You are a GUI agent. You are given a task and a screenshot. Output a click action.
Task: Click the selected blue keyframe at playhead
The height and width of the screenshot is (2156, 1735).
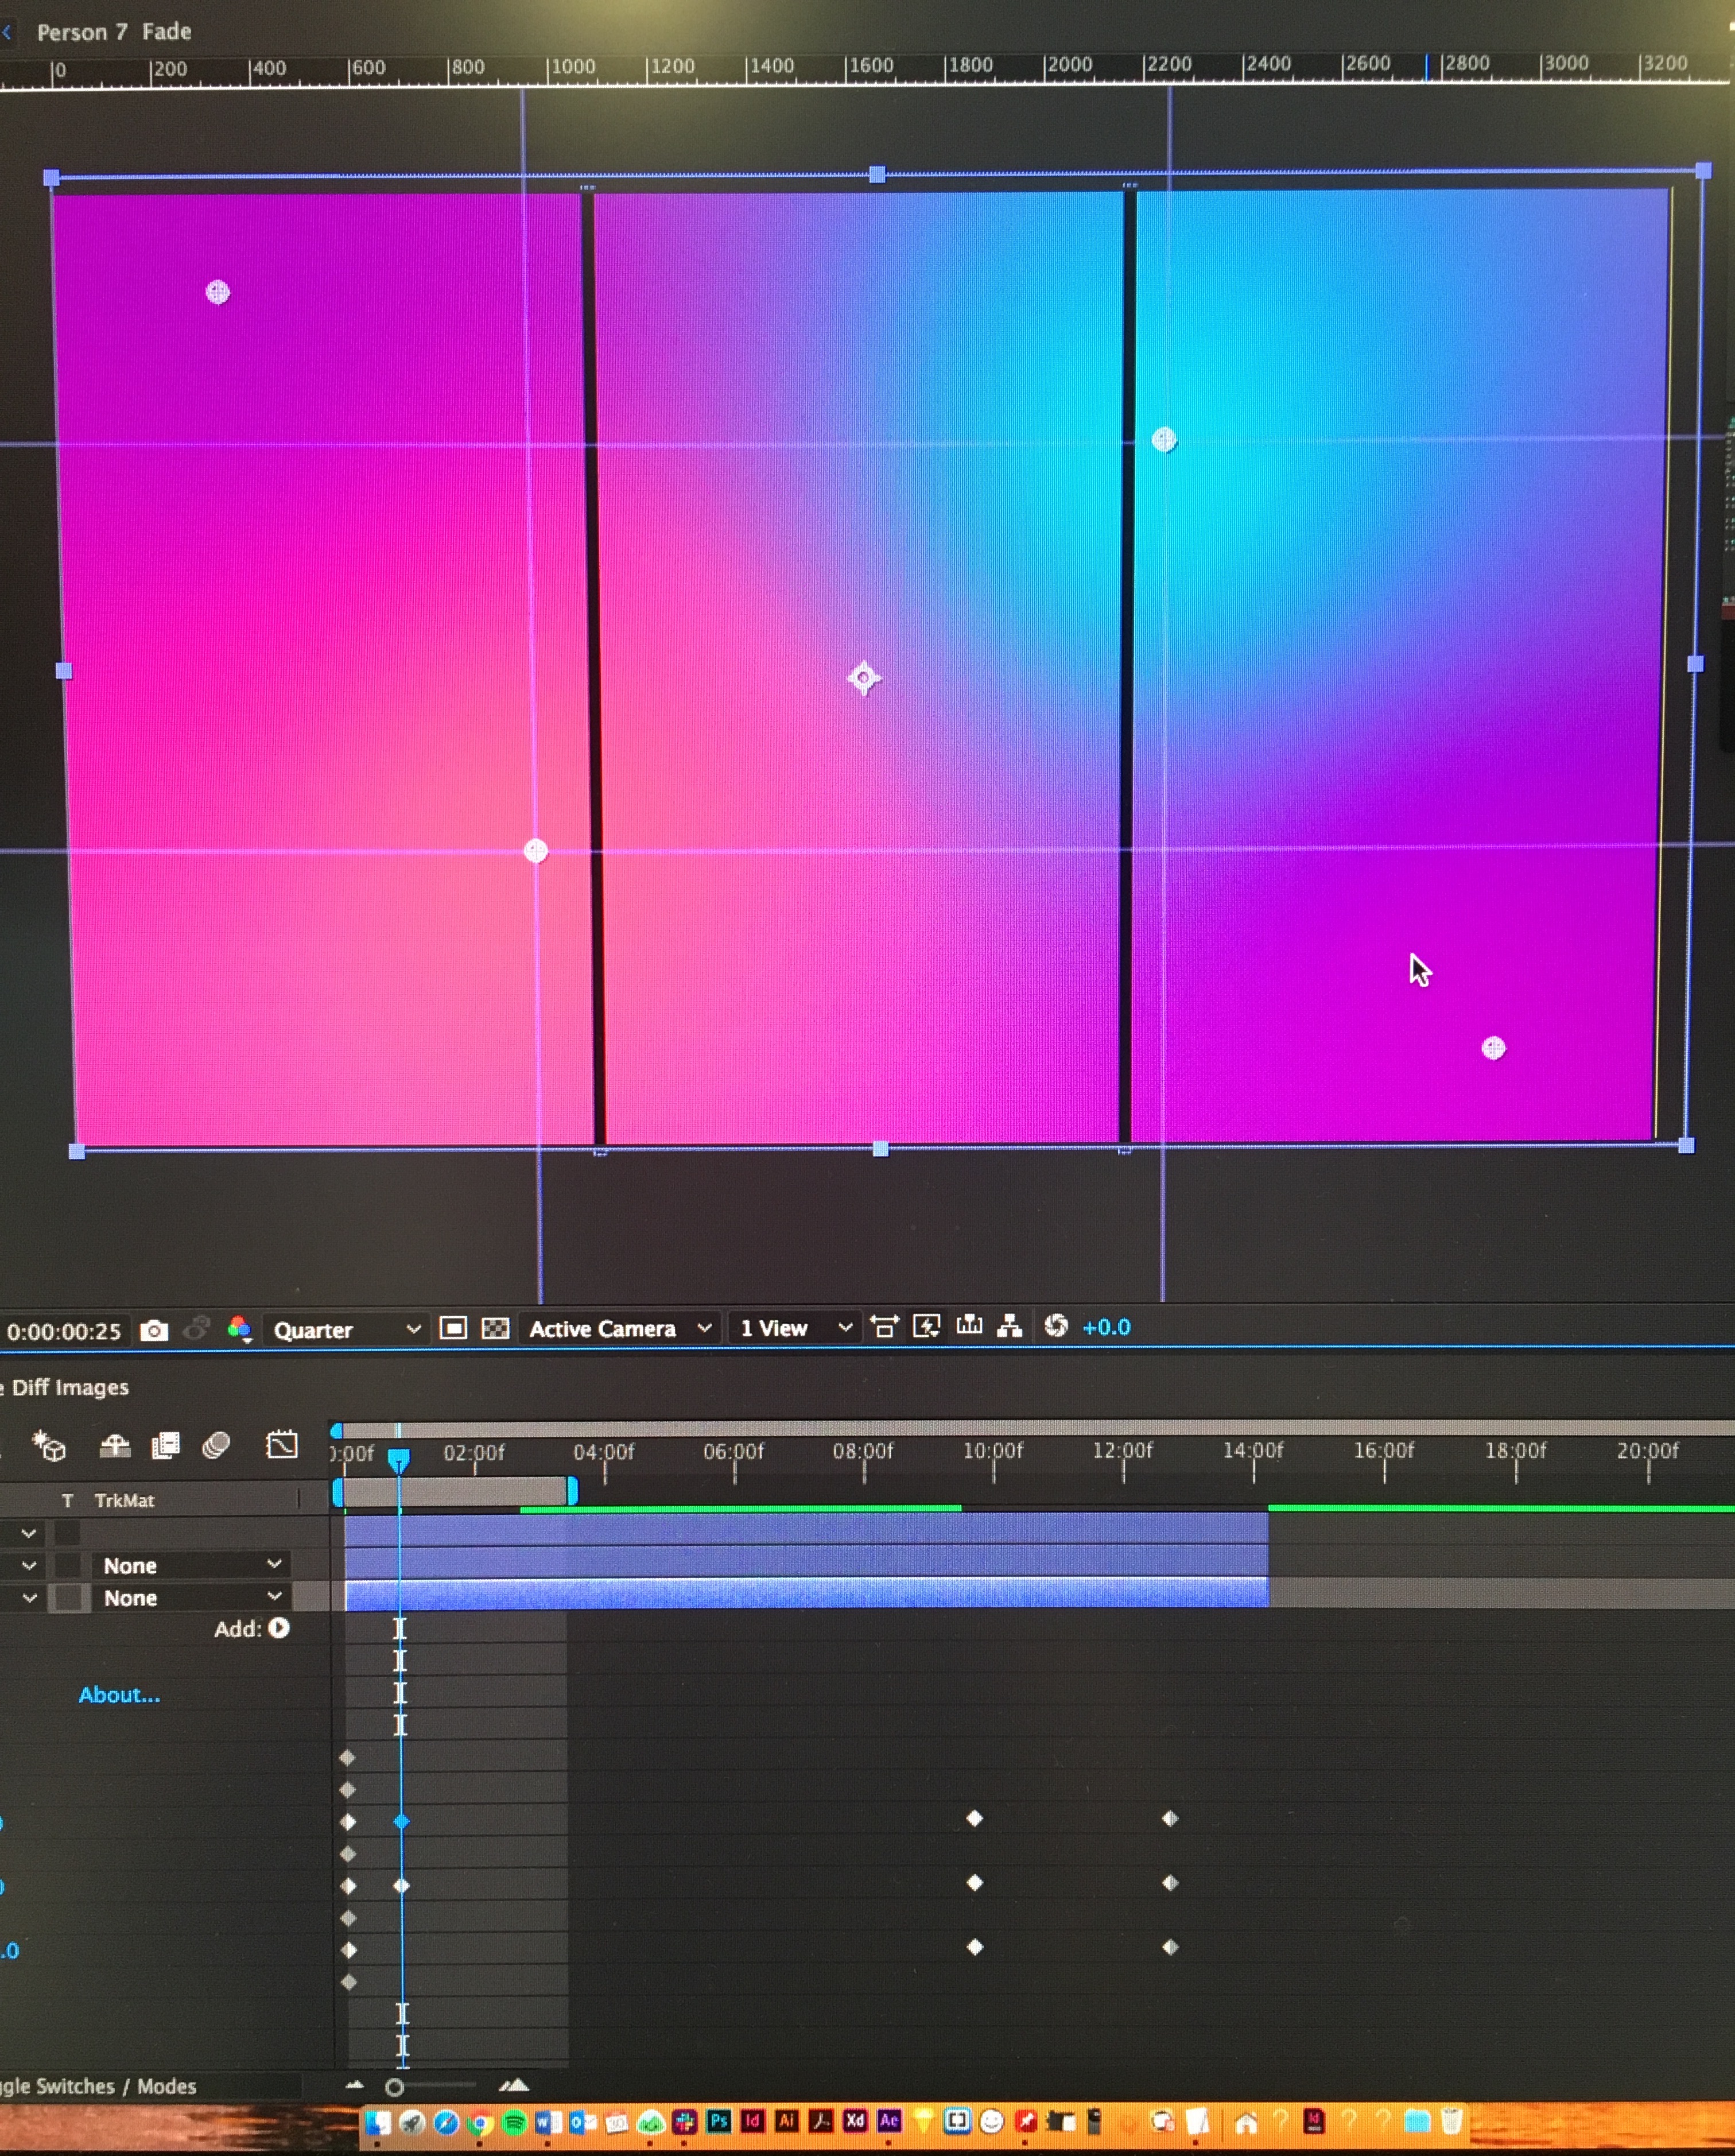(x=401, y=1821)
